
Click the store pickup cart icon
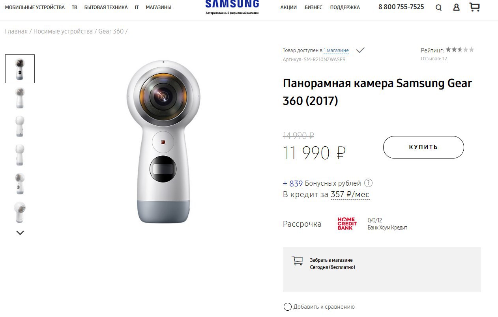click(x=297, y=261)
